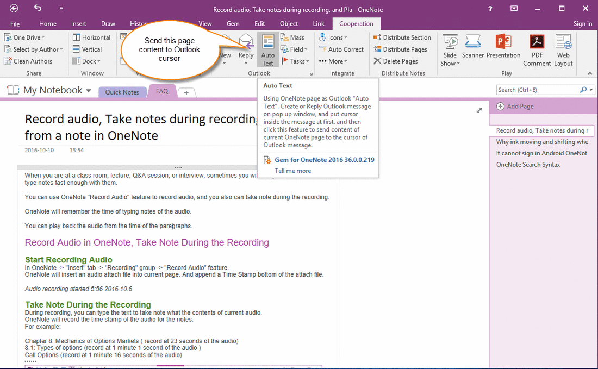Arrange windows with Horizontal
This screenshot has height=369, width=598.
pos(91,37)
